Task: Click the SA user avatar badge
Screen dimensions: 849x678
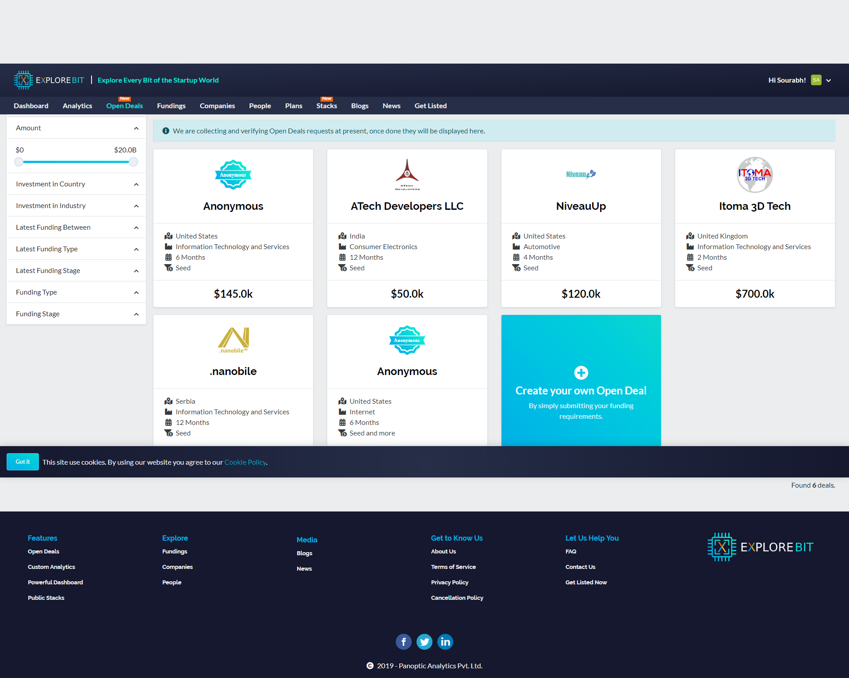Action: click(x=816, y=80)
